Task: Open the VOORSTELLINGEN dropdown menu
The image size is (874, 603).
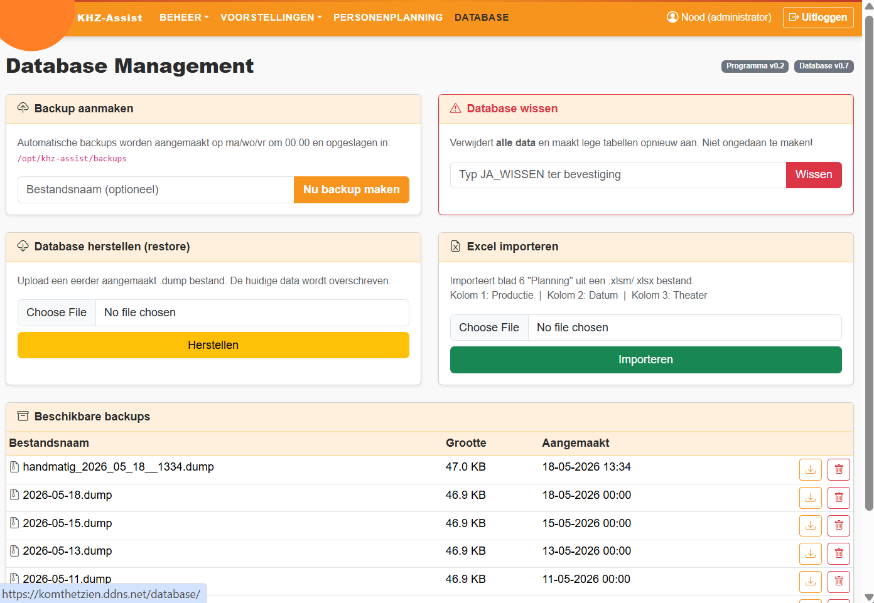Action: click(271, 18)
